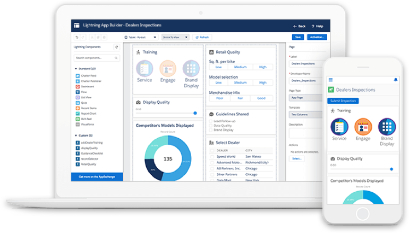Set Sq. ft. per bike to High

263,67
